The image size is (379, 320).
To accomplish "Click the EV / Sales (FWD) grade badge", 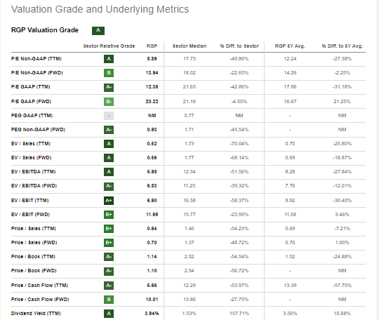I will pos(109,158).
